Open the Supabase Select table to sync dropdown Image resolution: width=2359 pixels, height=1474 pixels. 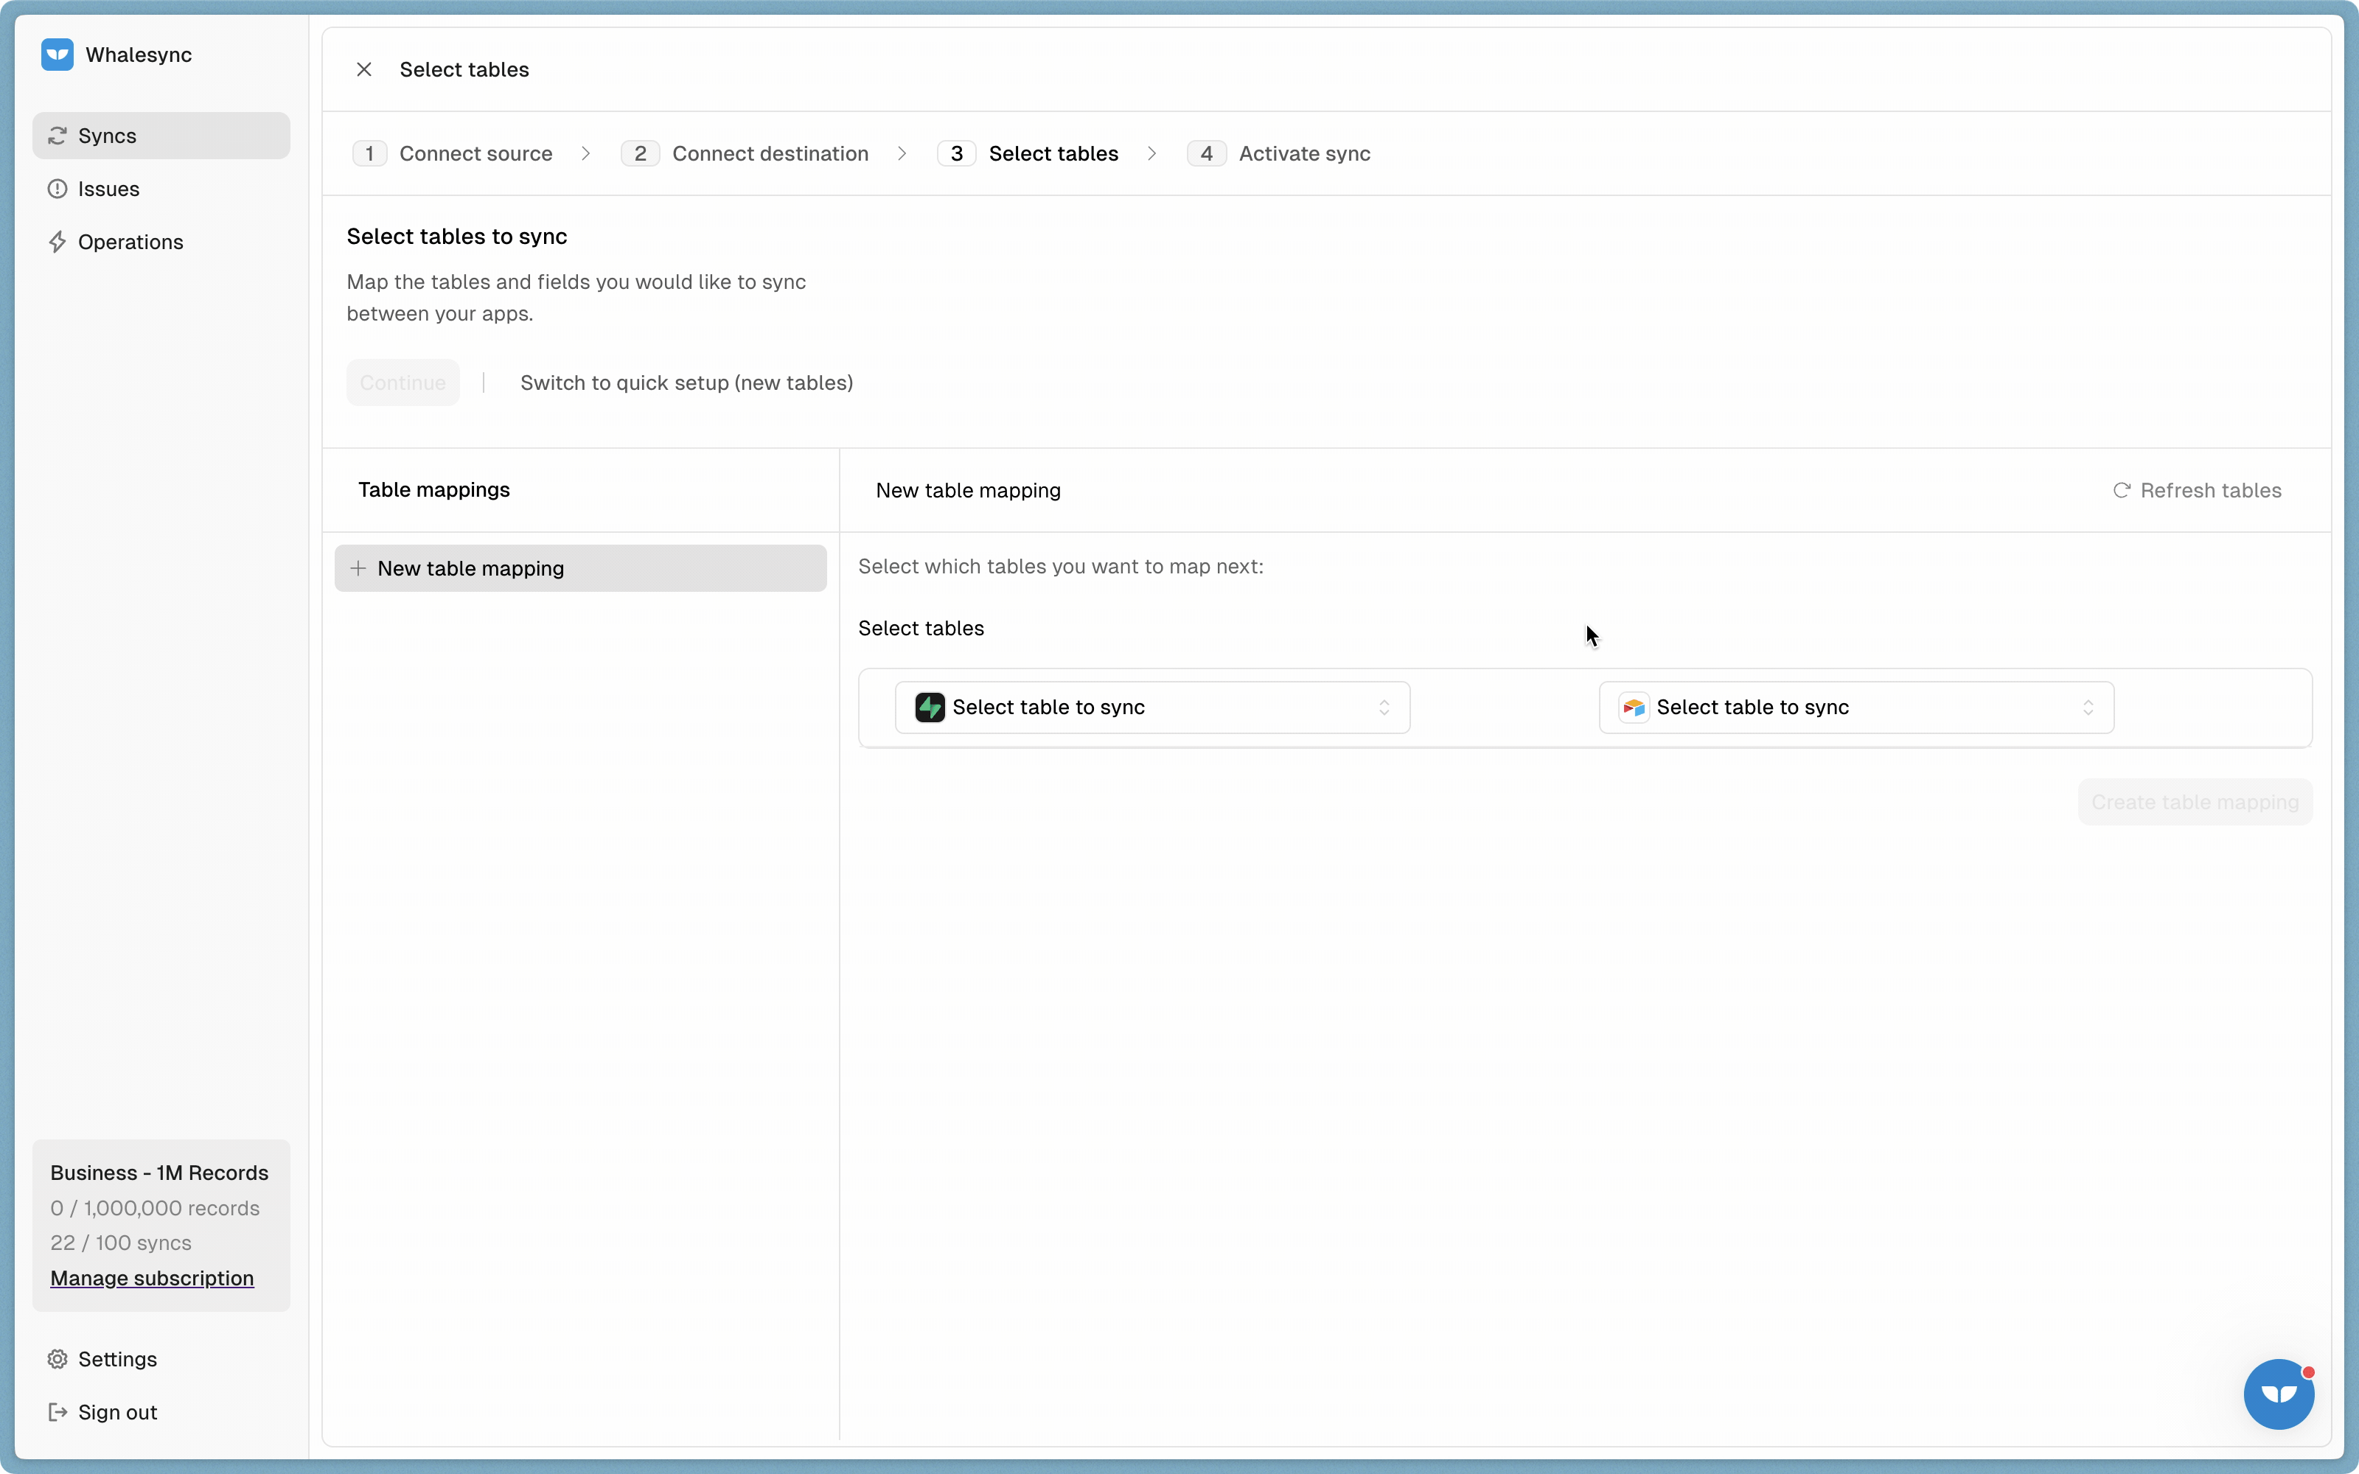(1152, 708)
